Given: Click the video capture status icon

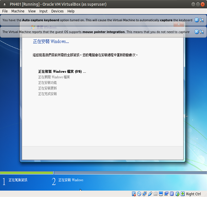Looking at the screenshot, I should pyautogui.click(x=166, y=194).
